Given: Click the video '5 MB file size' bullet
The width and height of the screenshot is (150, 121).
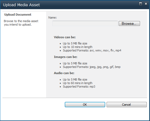Looking at the screenshot, I should click(x=75, y=43).
